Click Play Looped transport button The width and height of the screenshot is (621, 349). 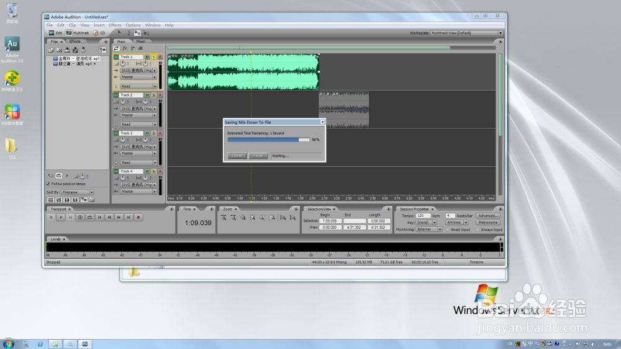(90, 218)
